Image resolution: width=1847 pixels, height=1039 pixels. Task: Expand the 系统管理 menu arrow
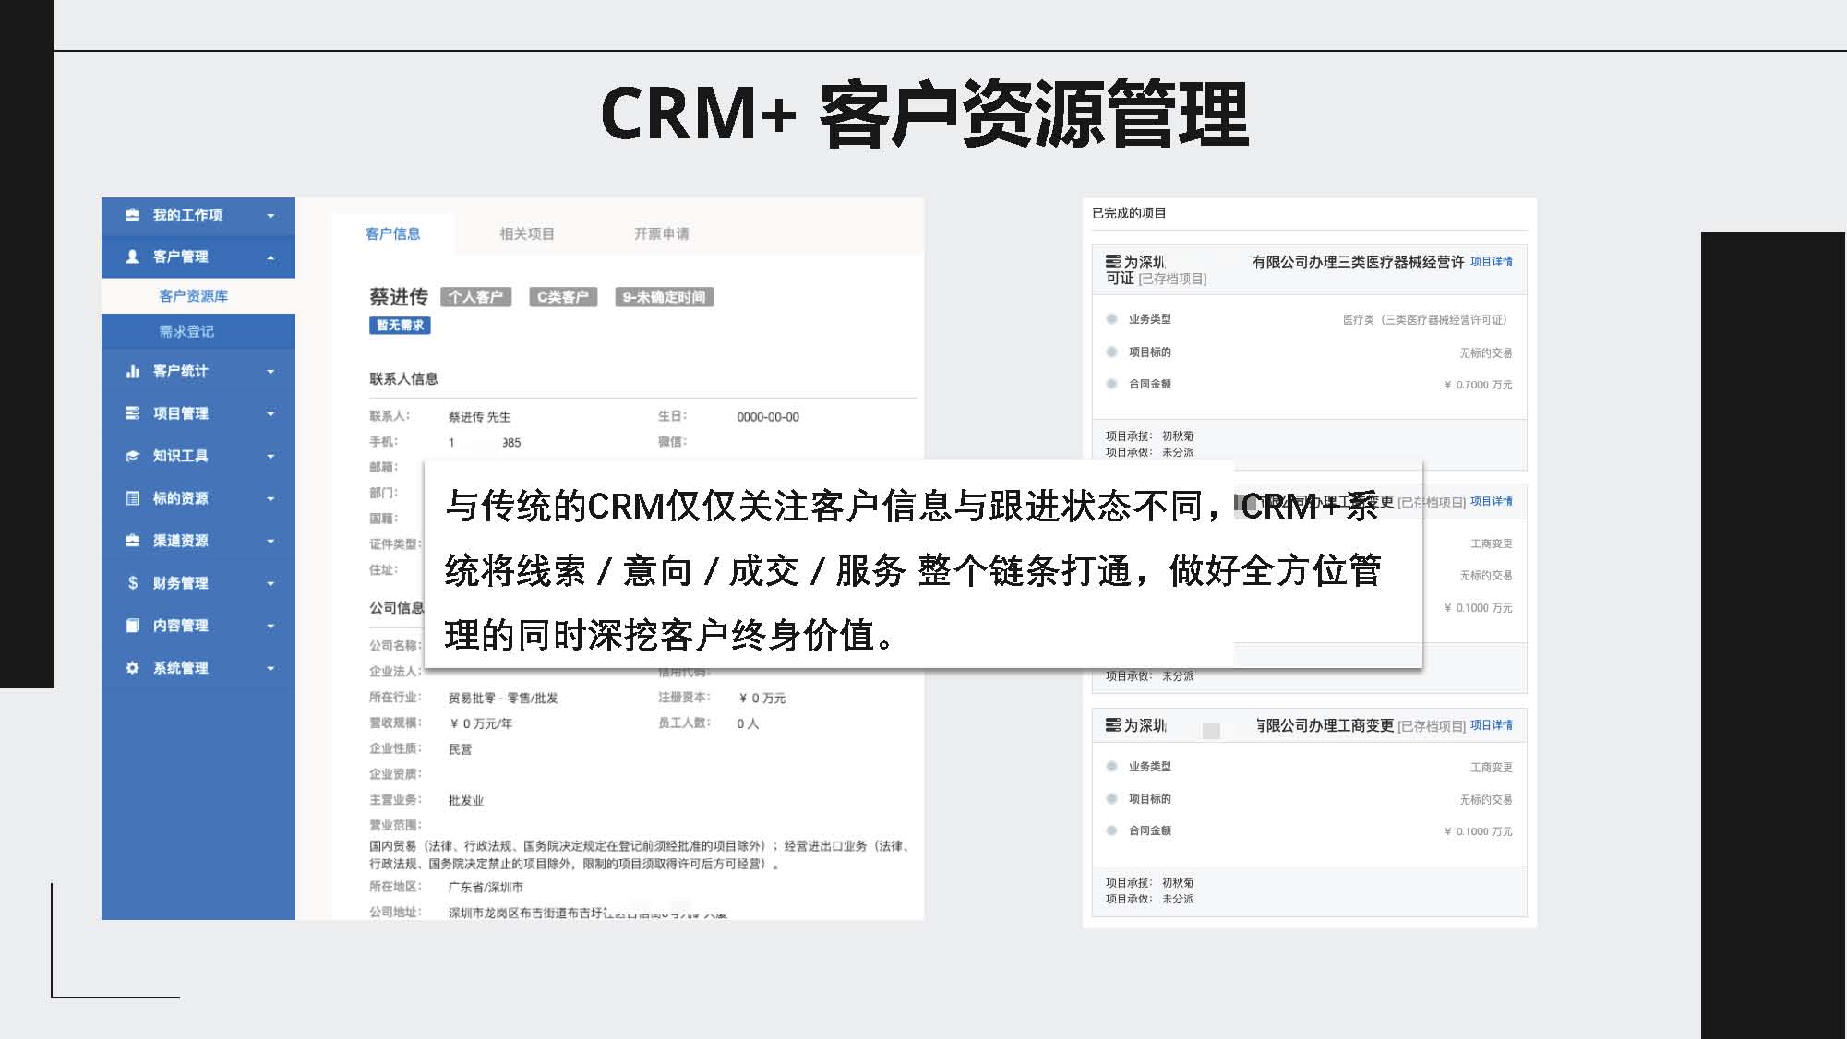pos(270,669)
